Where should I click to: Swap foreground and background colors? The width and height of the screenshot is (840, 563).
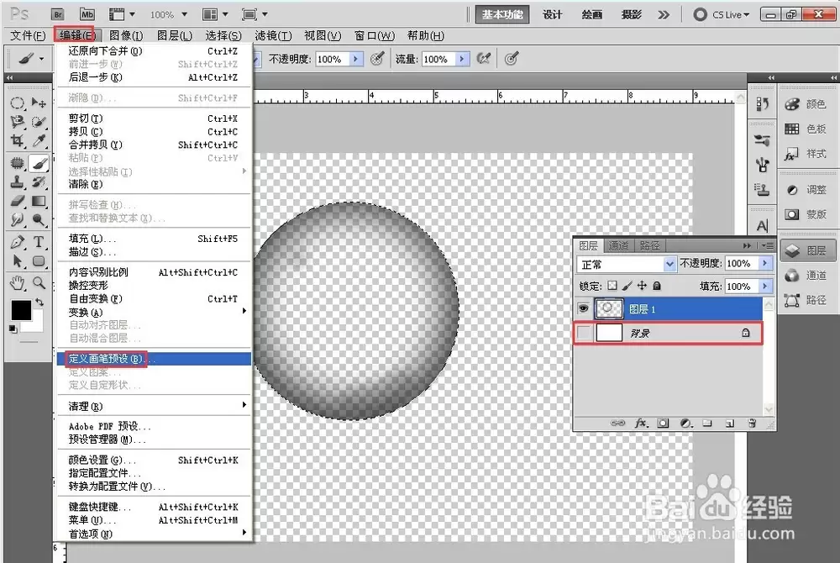click(x=39, y=303)
